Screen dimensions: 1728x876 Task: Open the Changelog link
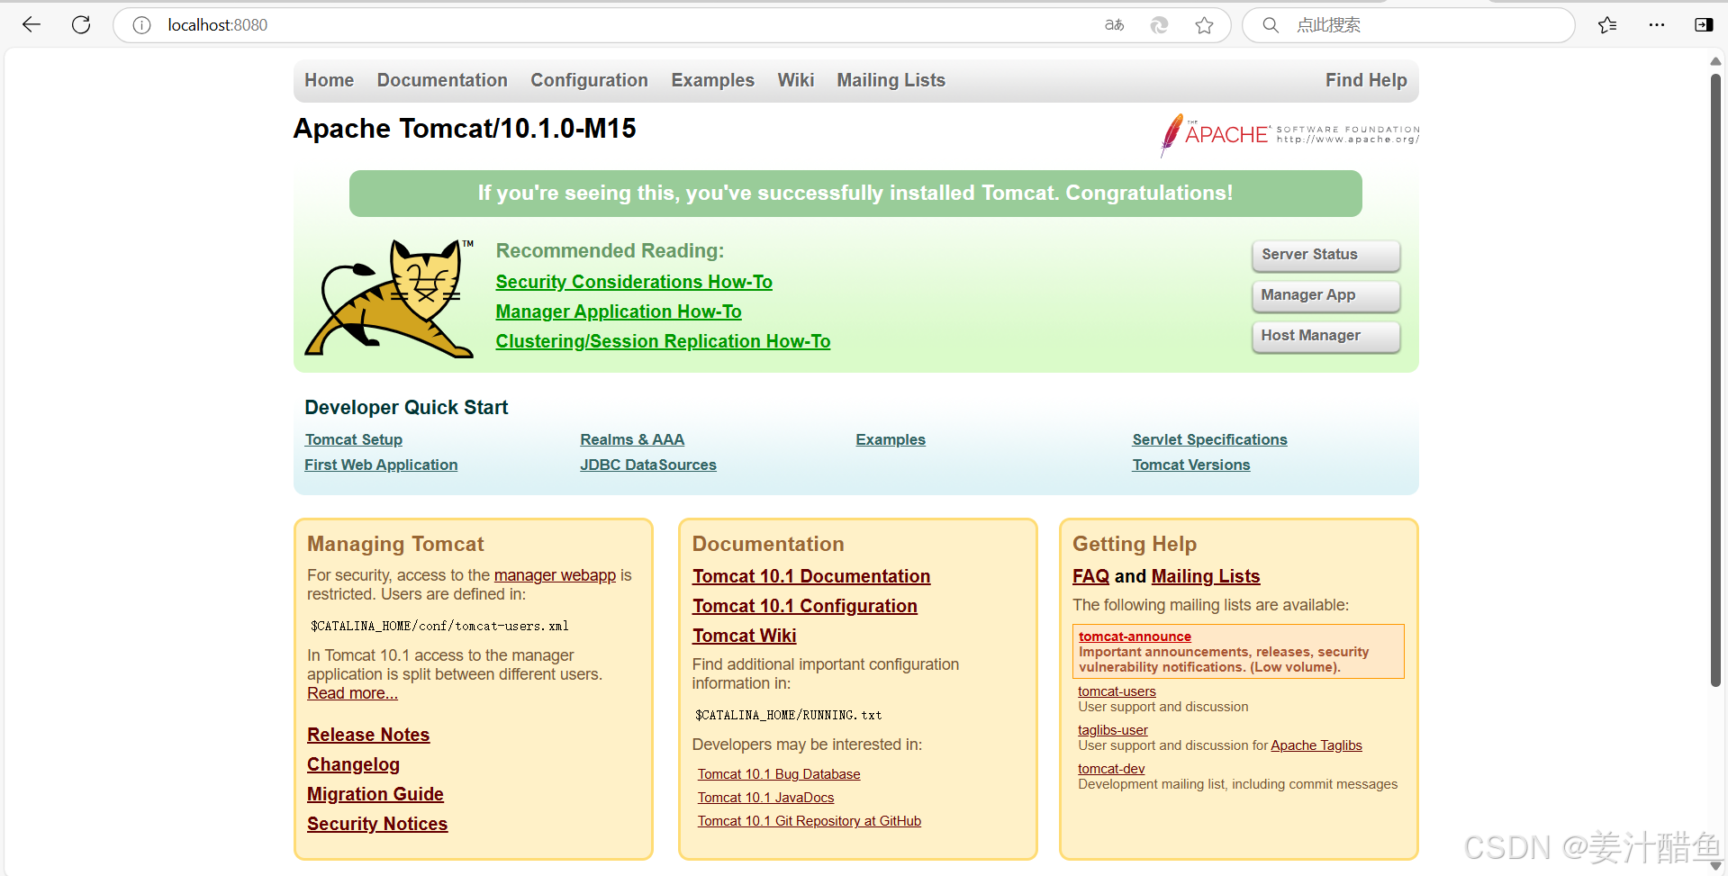pyautogui.click(x=353, y=764)
